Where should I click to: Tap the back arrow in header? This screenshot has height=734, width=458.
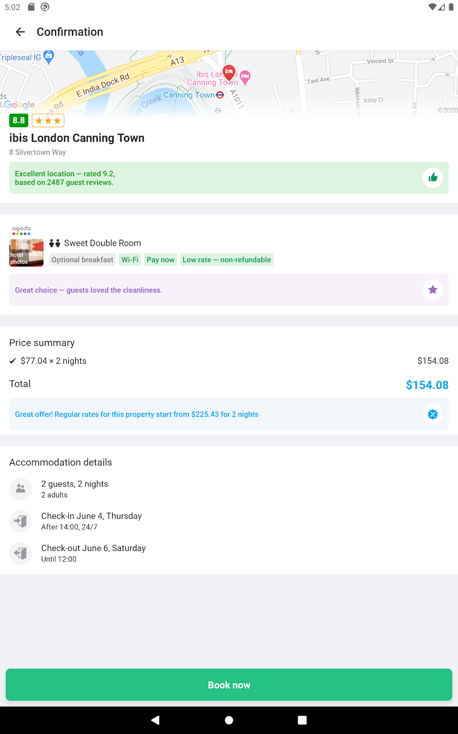click(x=20, y=32)
